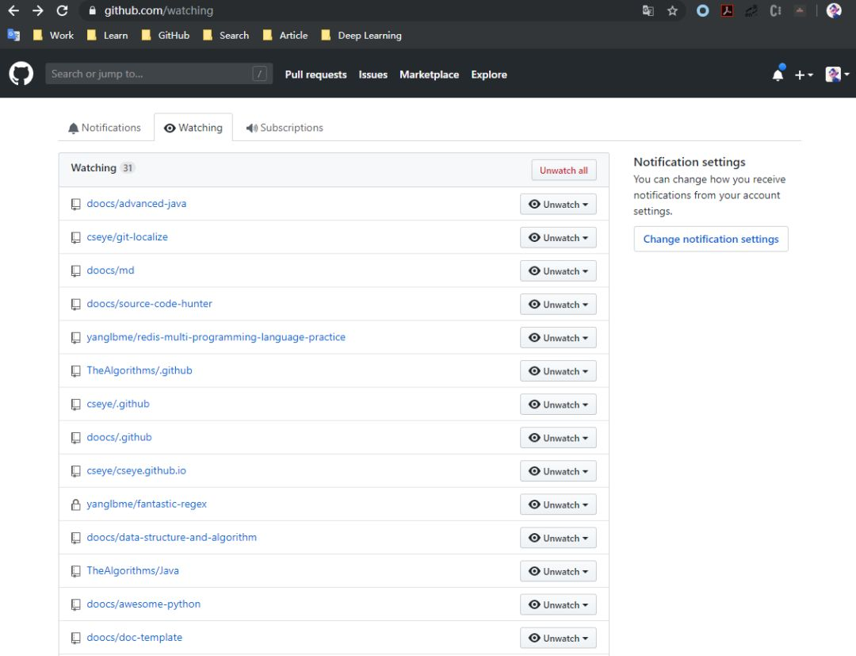Expand the plus create-new dropdown
This screenshot has height=656, width=856.
tap(804, 75)
